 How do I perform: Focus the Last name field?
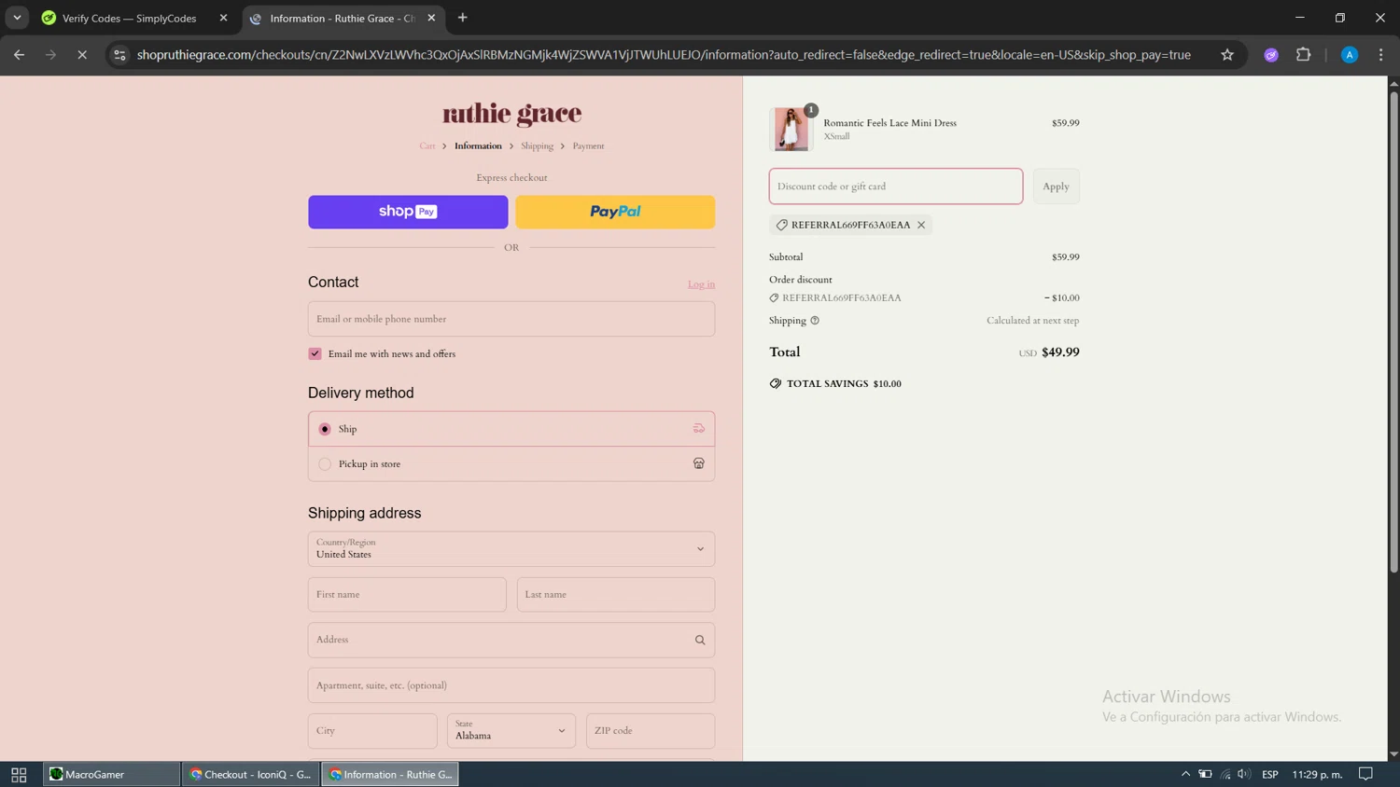(x=616, y=595)
